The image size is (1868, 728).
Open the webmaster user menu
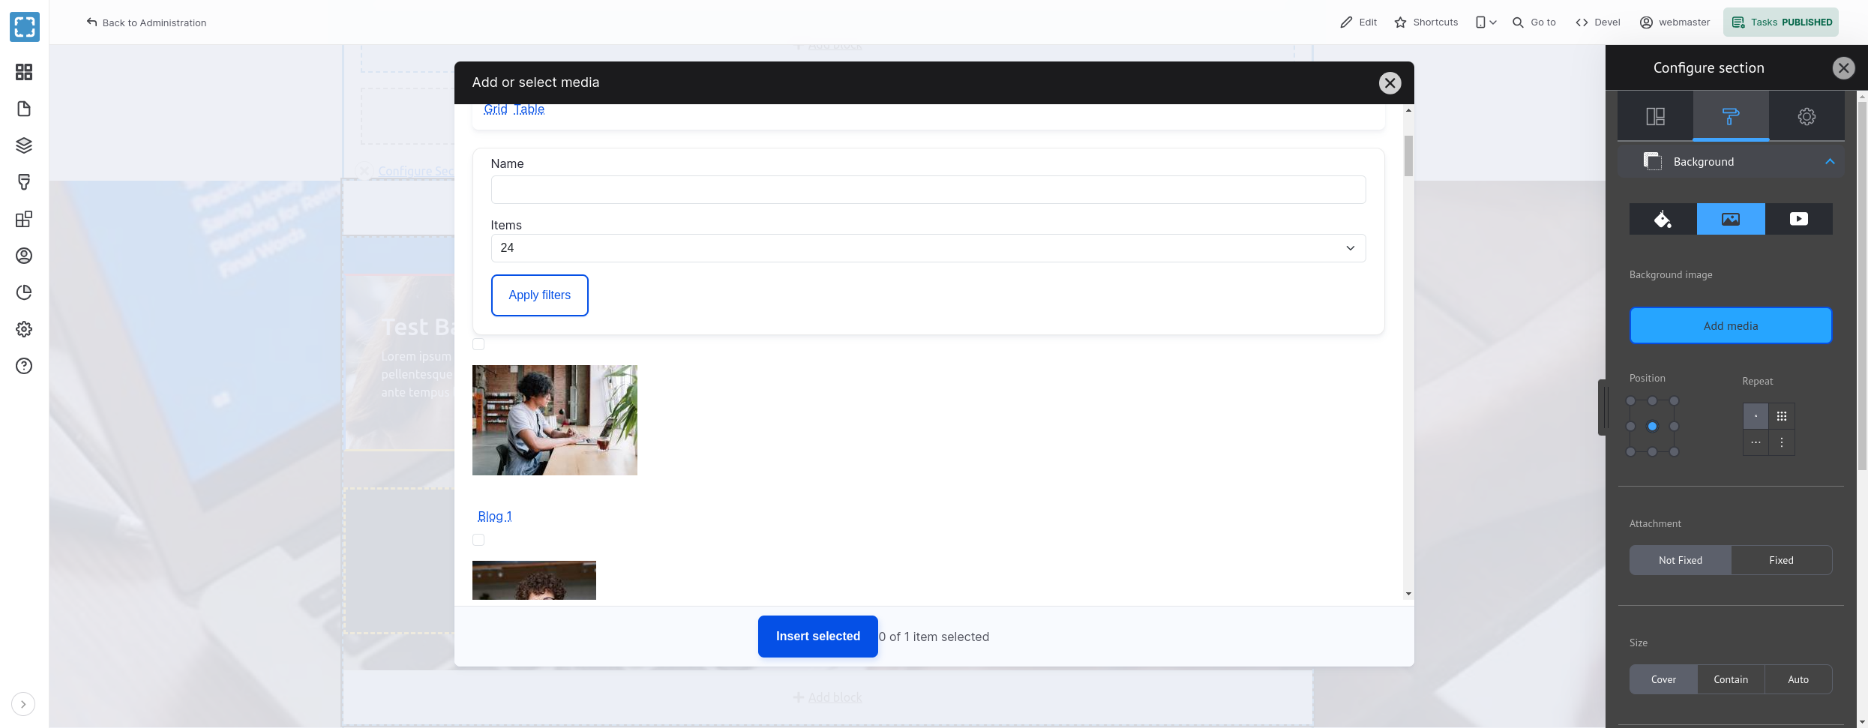point(1675,22)
